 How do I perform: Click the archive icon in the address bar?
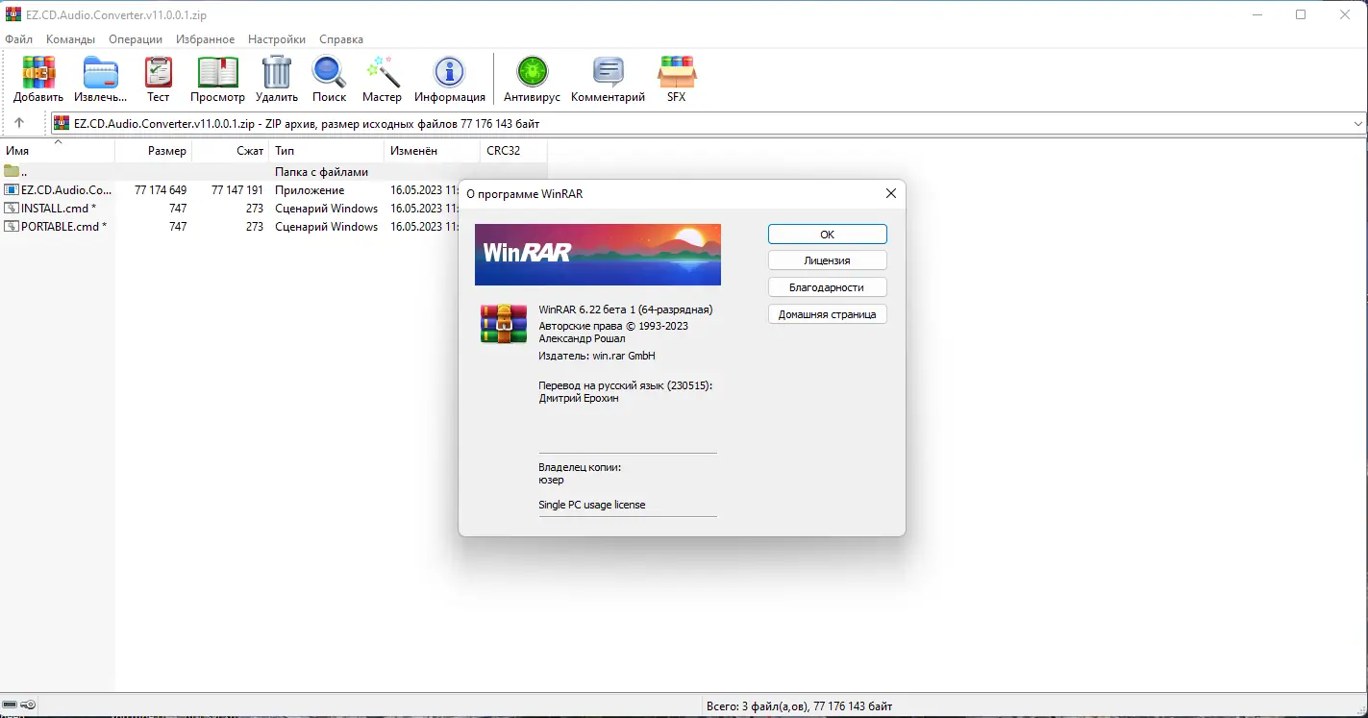point(62,123)
